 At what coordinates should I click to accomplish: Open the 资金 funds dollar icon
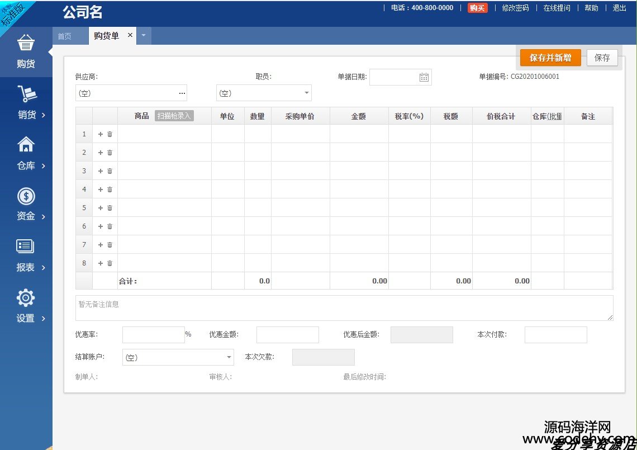tap(26, 196)
